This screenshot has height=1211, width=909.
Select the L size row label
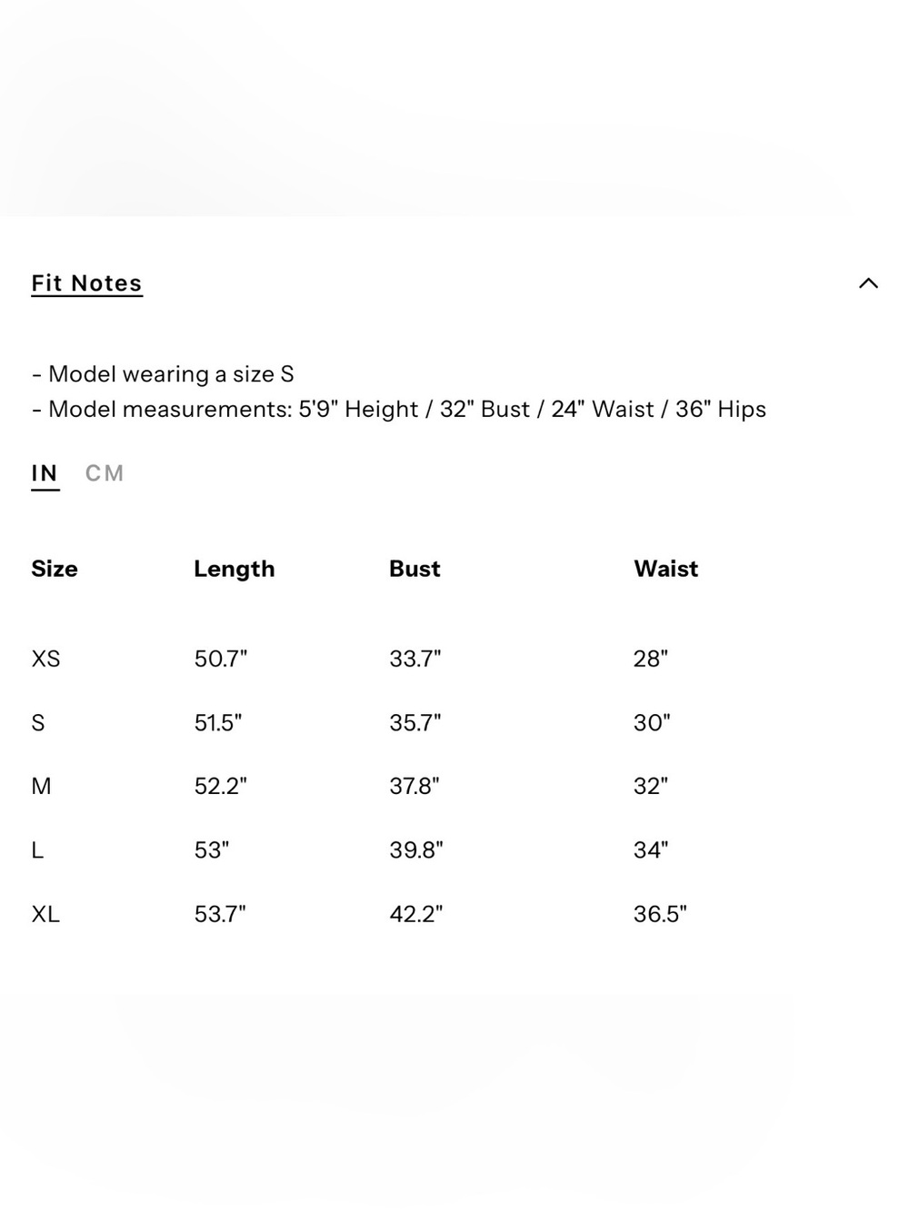click(37, 850)
